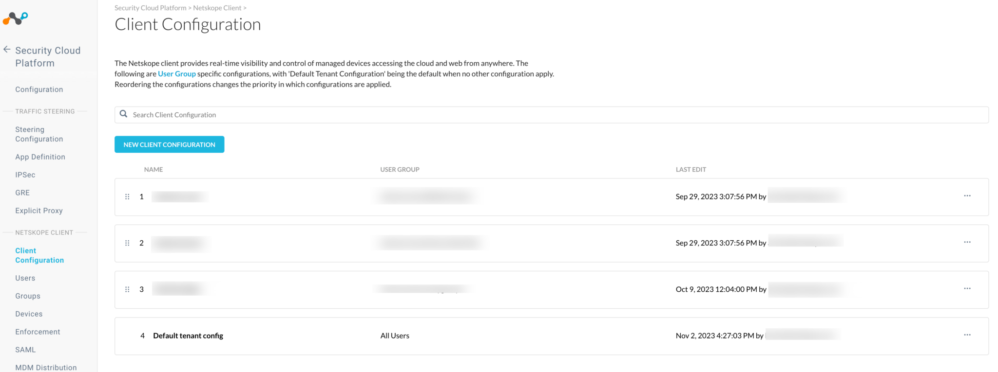Open the more options menu for row 2
The width and height of the screenshot is (998, 372).
pos(967,242)
